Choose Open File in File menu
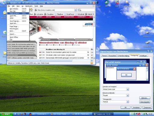 coord(18,16)
